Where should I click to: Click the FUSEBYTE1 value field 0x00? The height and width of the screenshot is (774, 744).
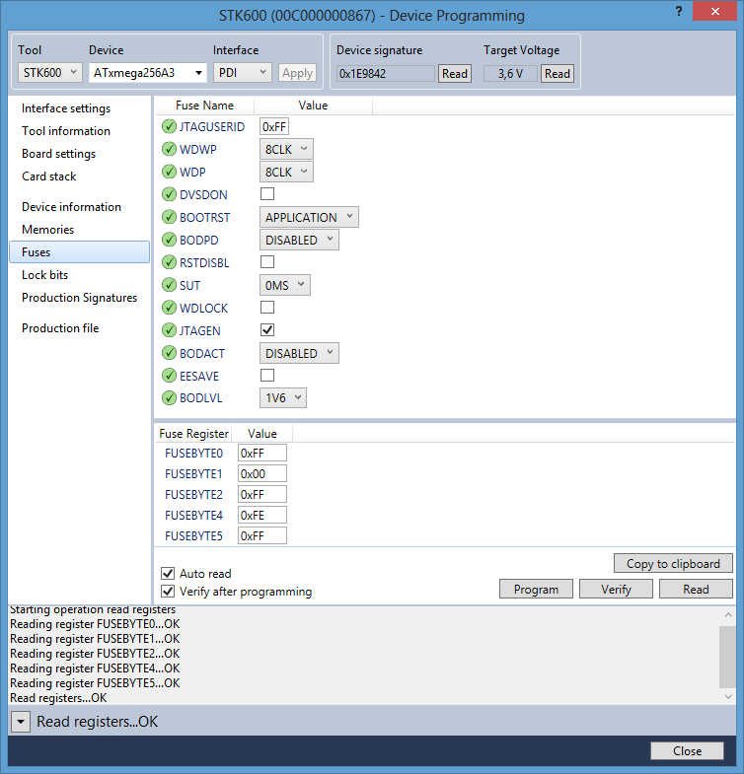262,474
